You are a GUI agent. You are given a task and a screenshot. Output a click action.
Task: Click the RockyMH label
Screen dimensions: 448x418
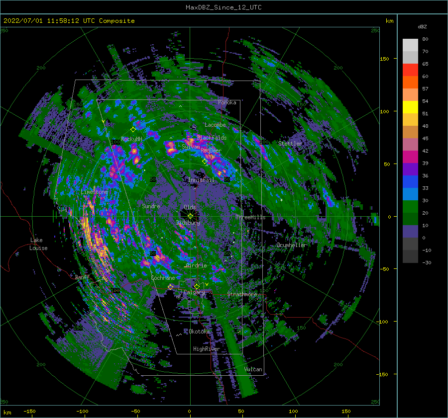pyautogui.click(x=131, y=139)
